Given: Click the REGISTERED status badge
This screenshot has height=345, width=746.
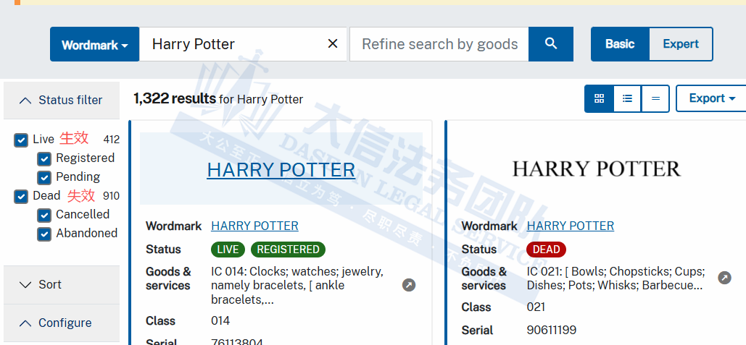Looking at the screenshot, I should click(288, 250).
